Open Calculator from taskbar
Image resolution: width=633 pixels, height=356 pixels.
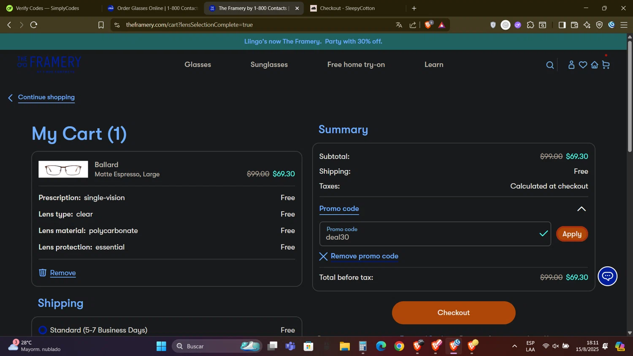363,346
